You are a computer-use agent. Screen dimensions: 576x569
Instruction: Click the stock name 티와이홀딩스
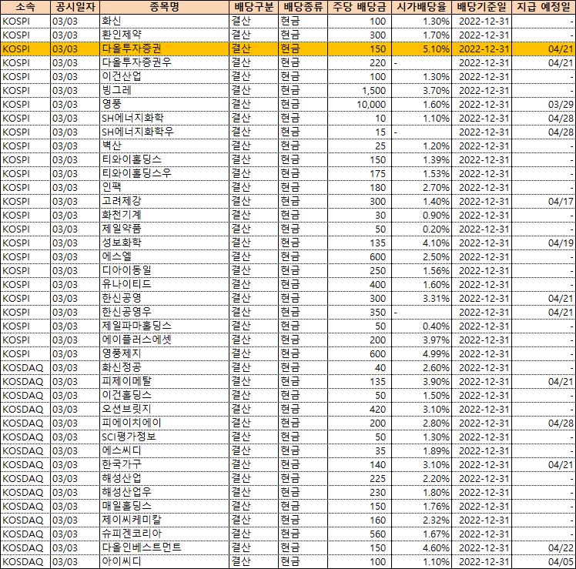click(x=132, y=160)
